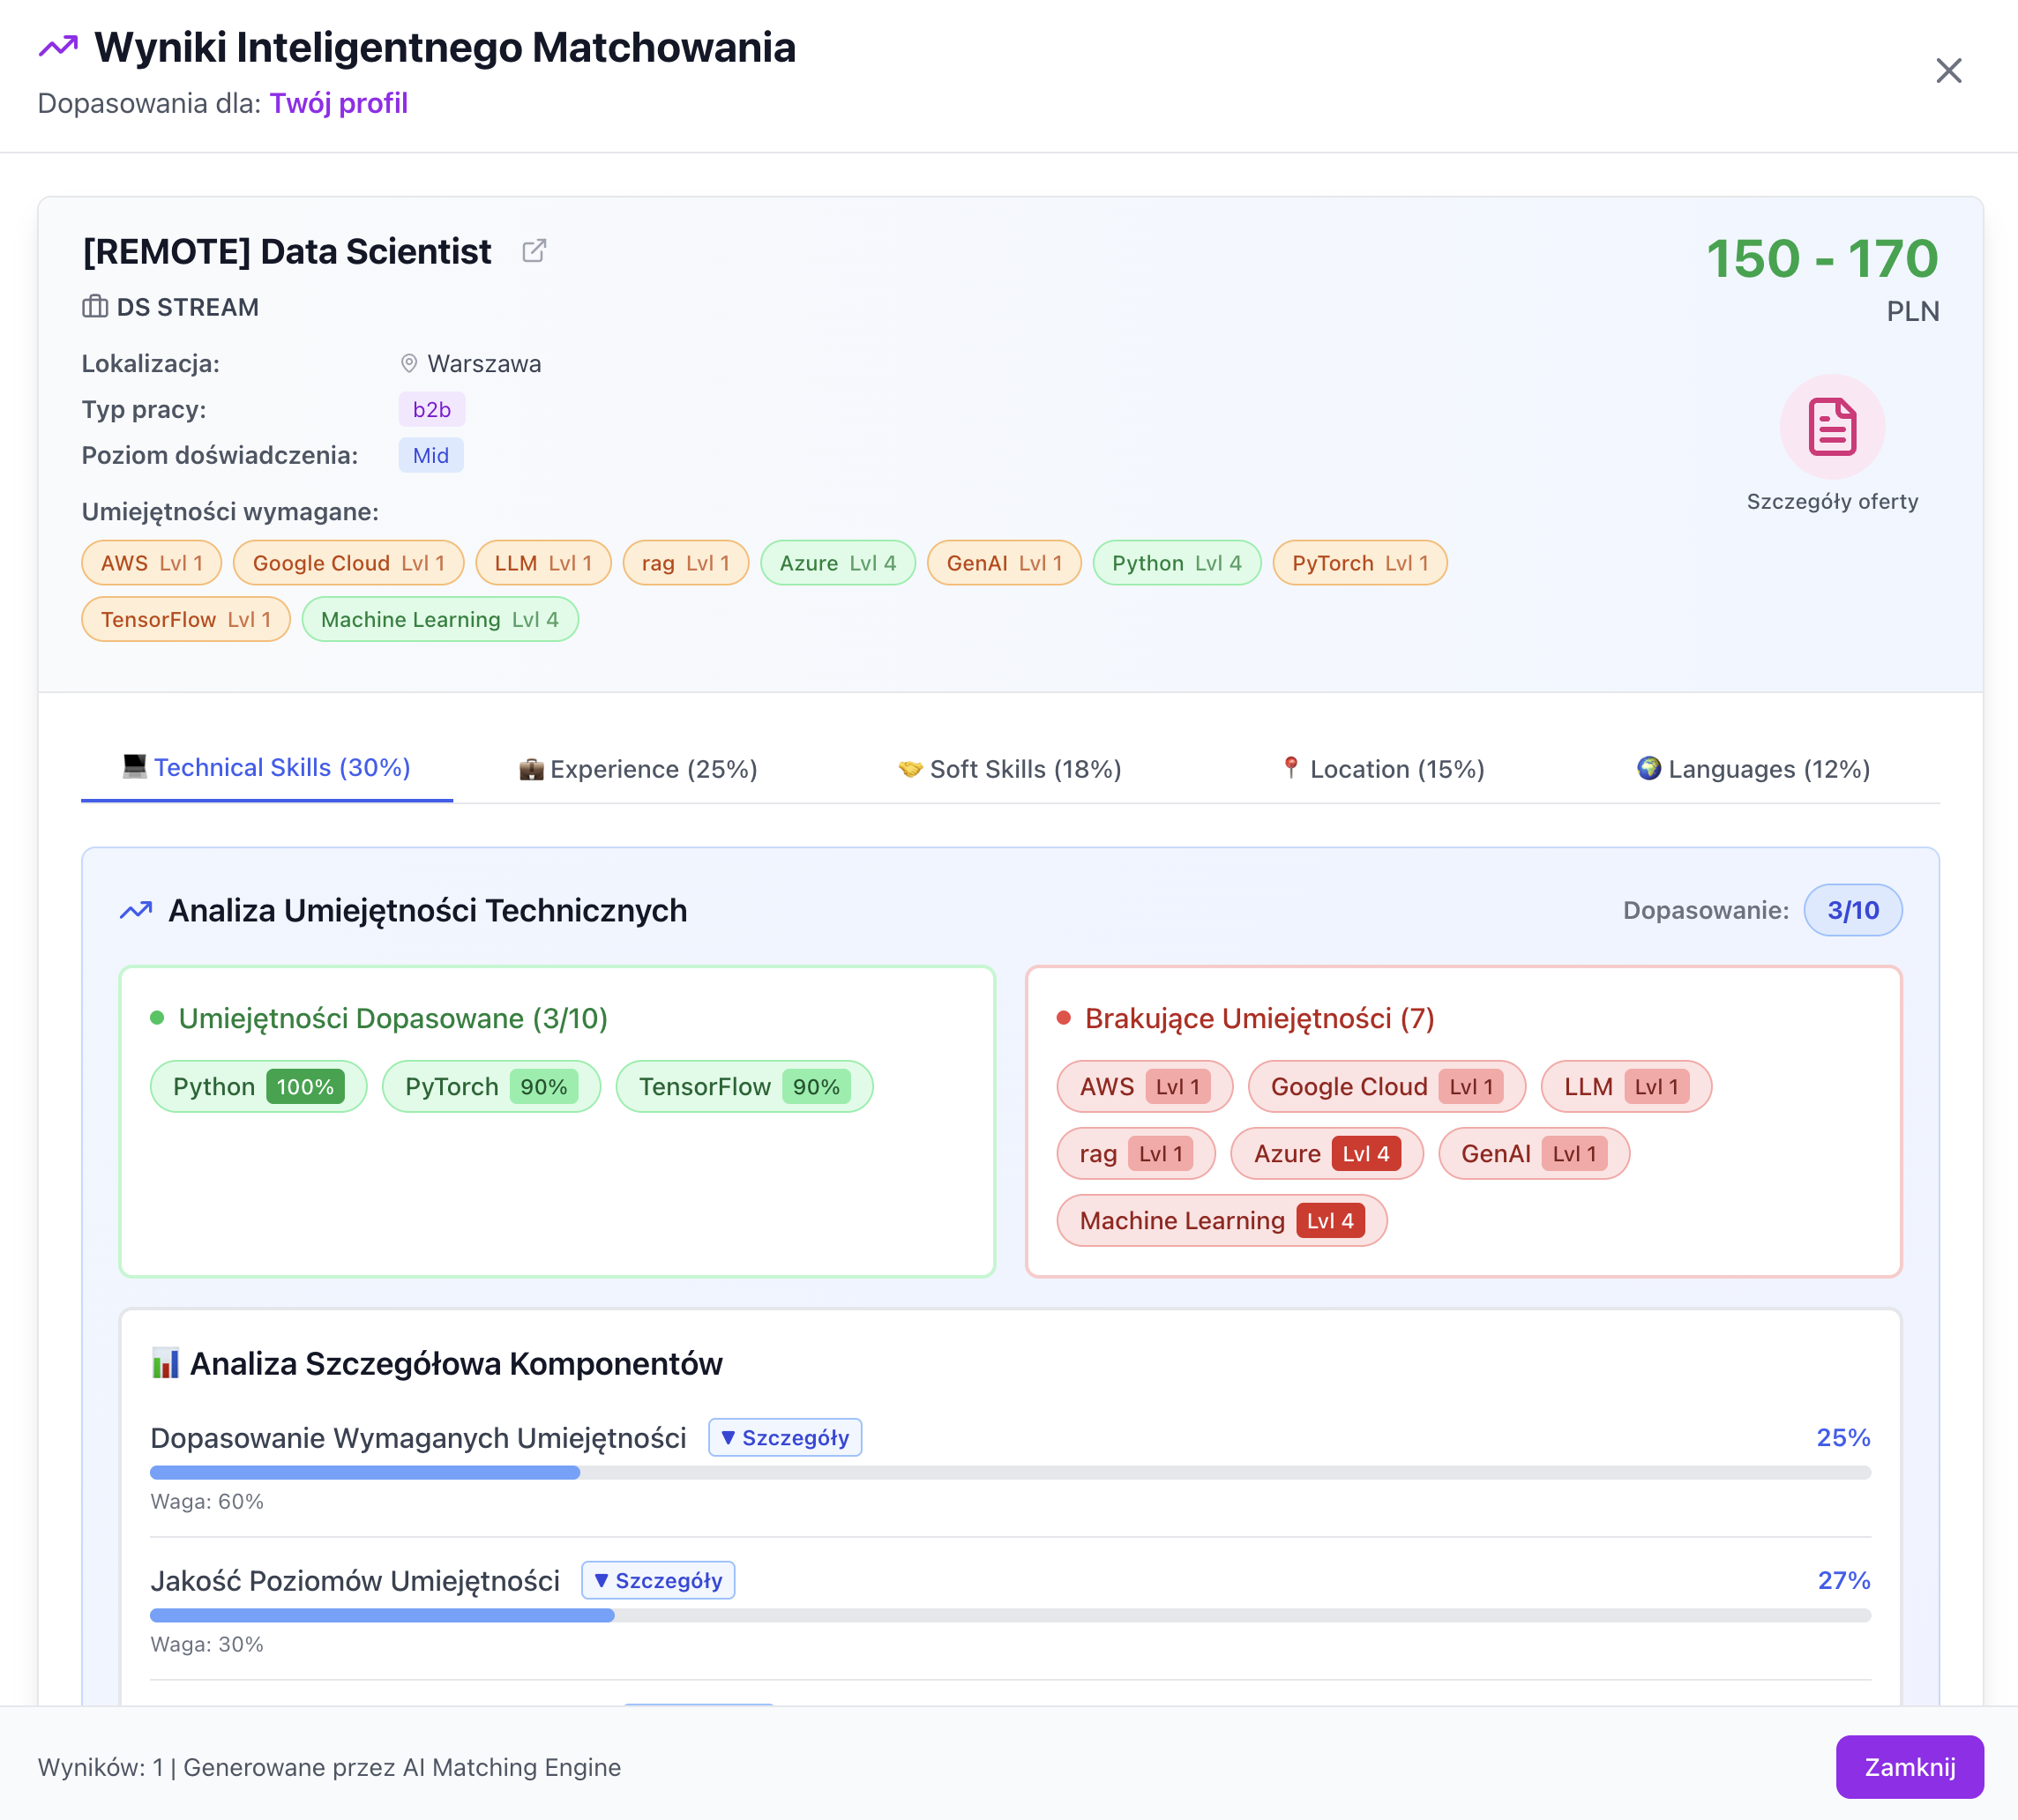
Task: Expand Szczegóły under Dopasowanie Wymaganych Umiejętności
Action: click(x=785, y=1437)
